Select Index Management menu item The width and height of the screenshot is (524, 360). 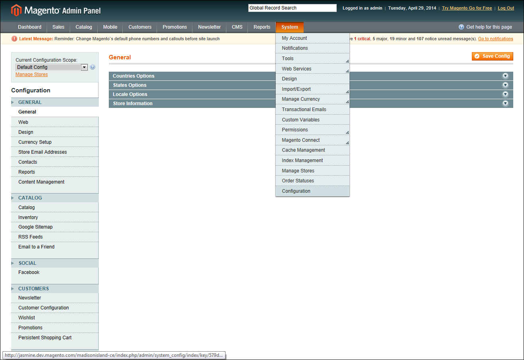312,160
